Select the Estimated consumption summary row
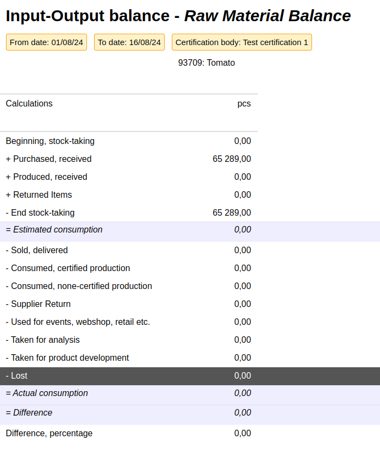This screenshot has height=452, width=380. [x=54, y=230]
